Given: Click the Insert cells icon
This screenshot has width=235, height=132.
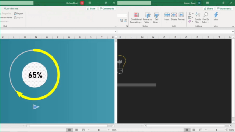Looking at the screenshot, I should [167, 15].
